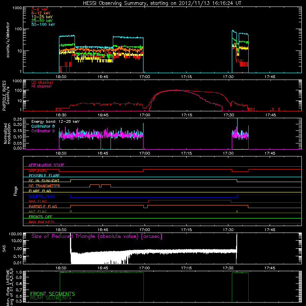Click the SAA FLAG raised segment
The width and height of the screenshot is (306, 306).
tap(190, 200)
